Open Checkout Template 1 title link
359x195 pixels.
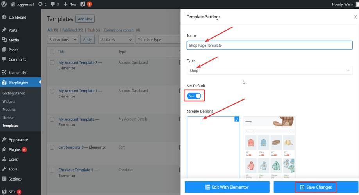[x=75, y=170]
